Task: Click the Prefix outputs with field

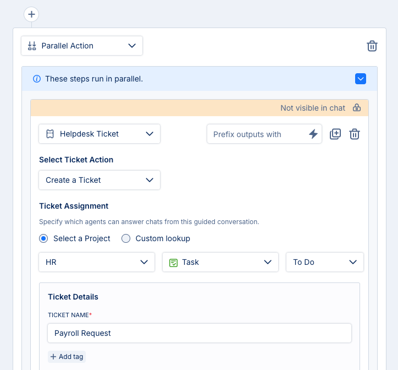Action: point(256,134)
